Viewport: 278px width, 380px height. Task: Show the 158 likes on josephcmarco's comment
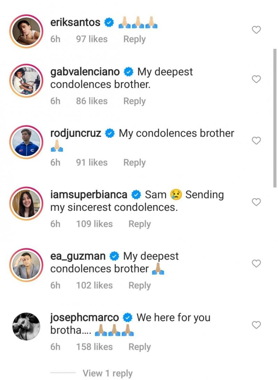click(95, 347)
